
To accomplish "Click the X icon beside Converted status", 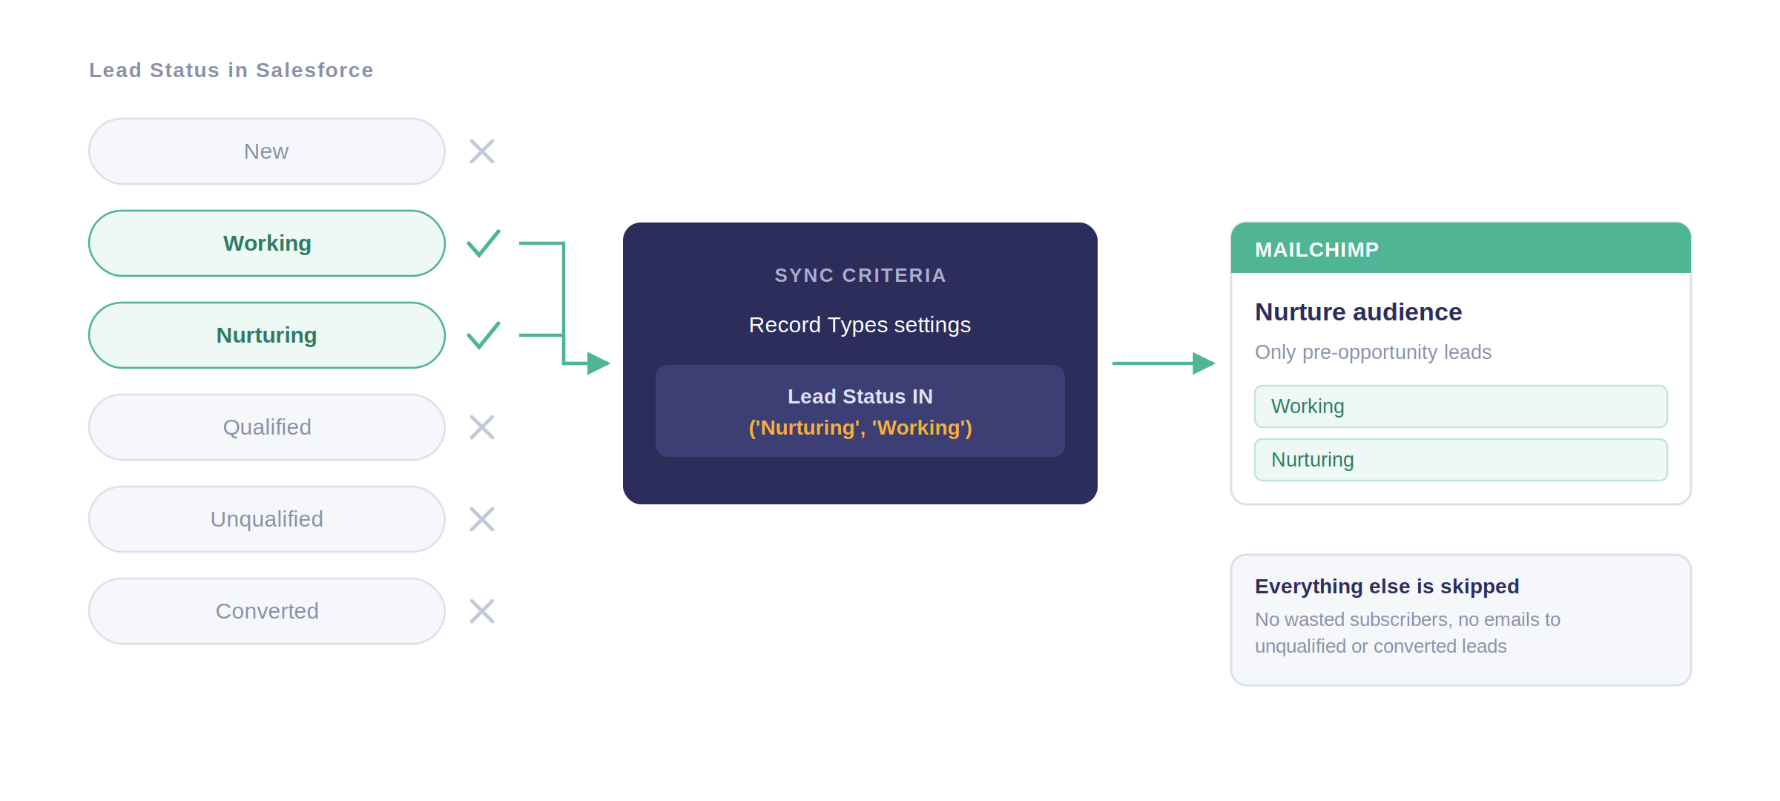I will click(482, 611).
